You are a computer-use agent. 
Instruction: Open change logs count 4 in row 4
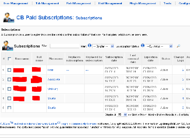(x=183, y=98)
